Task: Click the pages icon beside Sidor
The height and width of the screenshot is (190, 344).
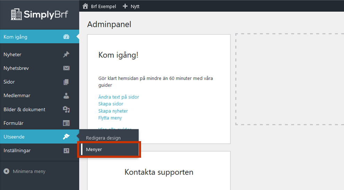Action: click(x=66, y=82)
